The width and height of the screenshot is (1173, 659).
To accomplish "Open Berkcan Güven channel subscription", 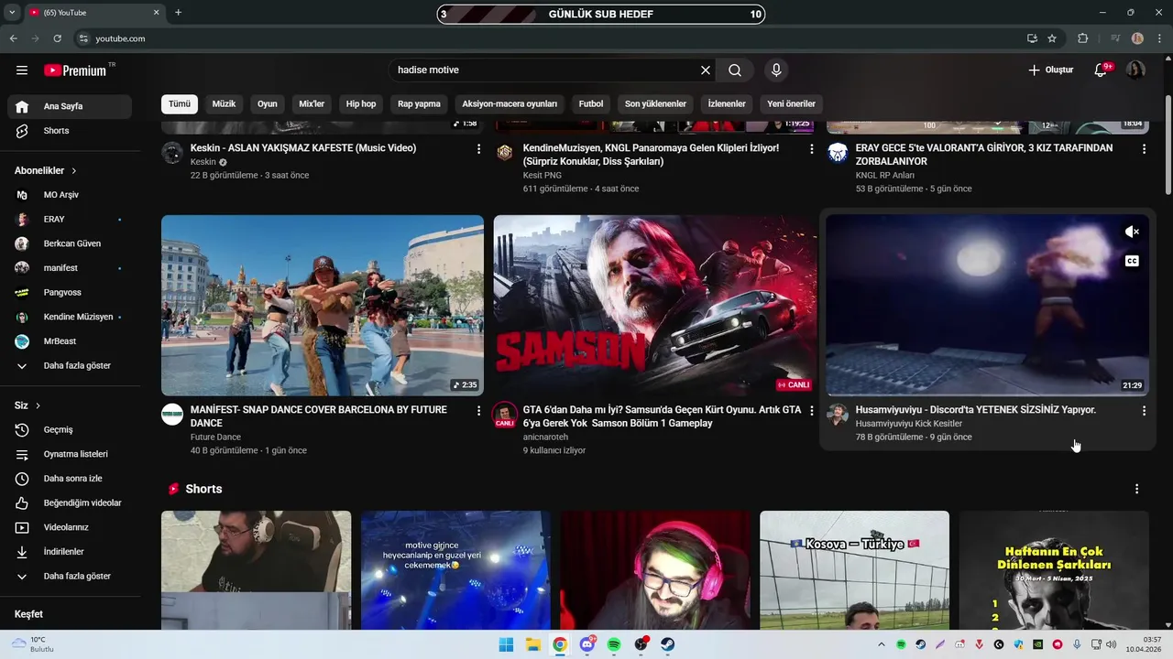I will tap(70, 243).
